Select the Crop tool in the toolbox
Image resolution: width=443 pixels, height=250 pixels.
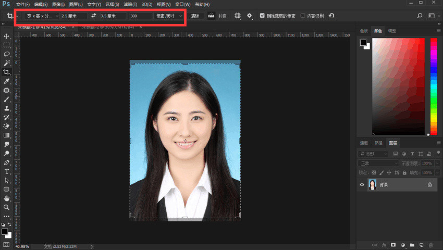(6, 72)
